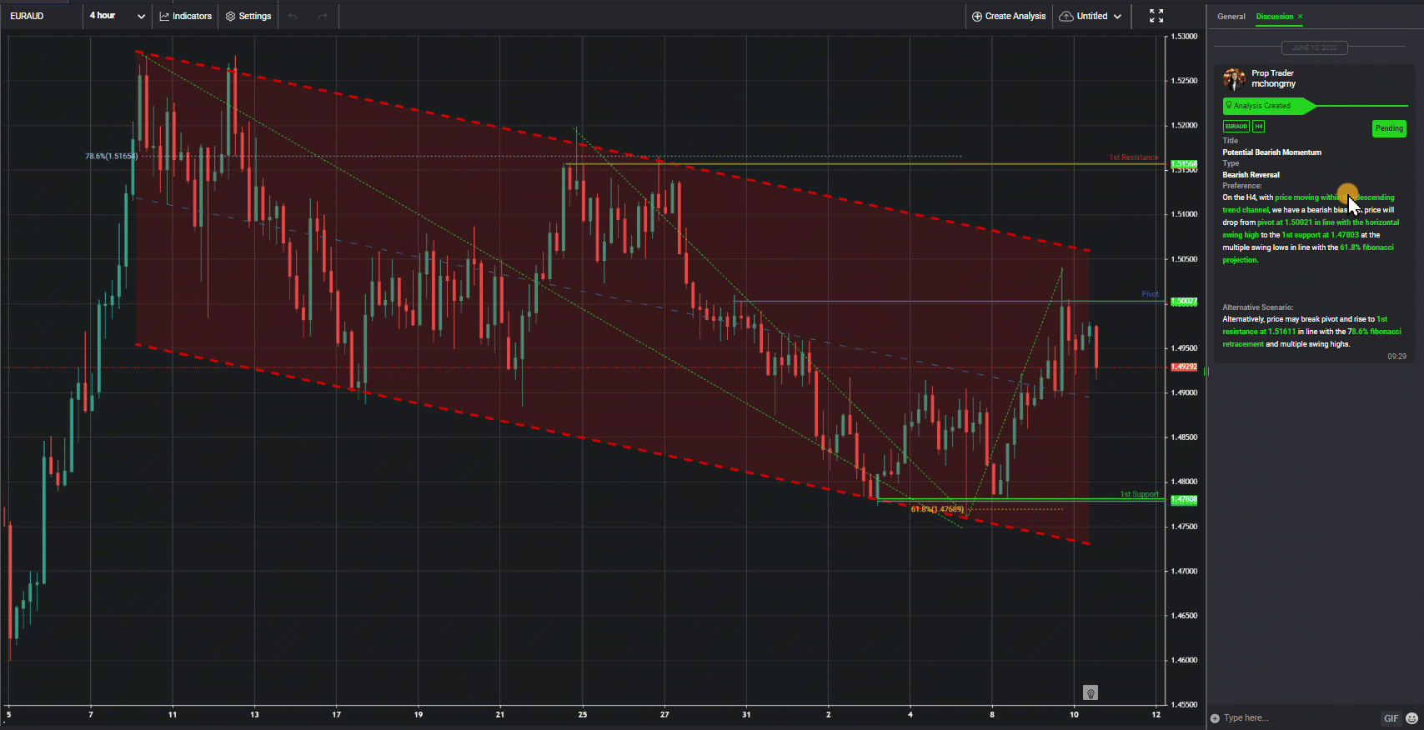
Task: Click the Create Analysis button
Action: click(x=1009, y=16)
